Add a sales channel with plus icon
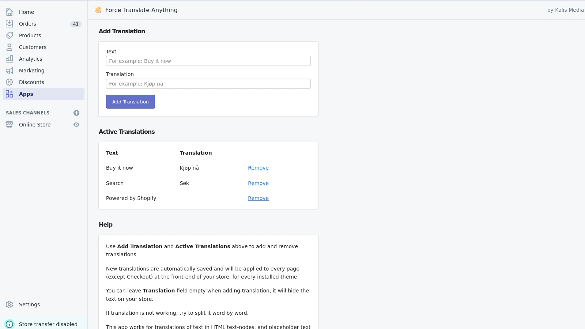Image resolution: width=585 pixels, height=329 pixels. (76, 113)
